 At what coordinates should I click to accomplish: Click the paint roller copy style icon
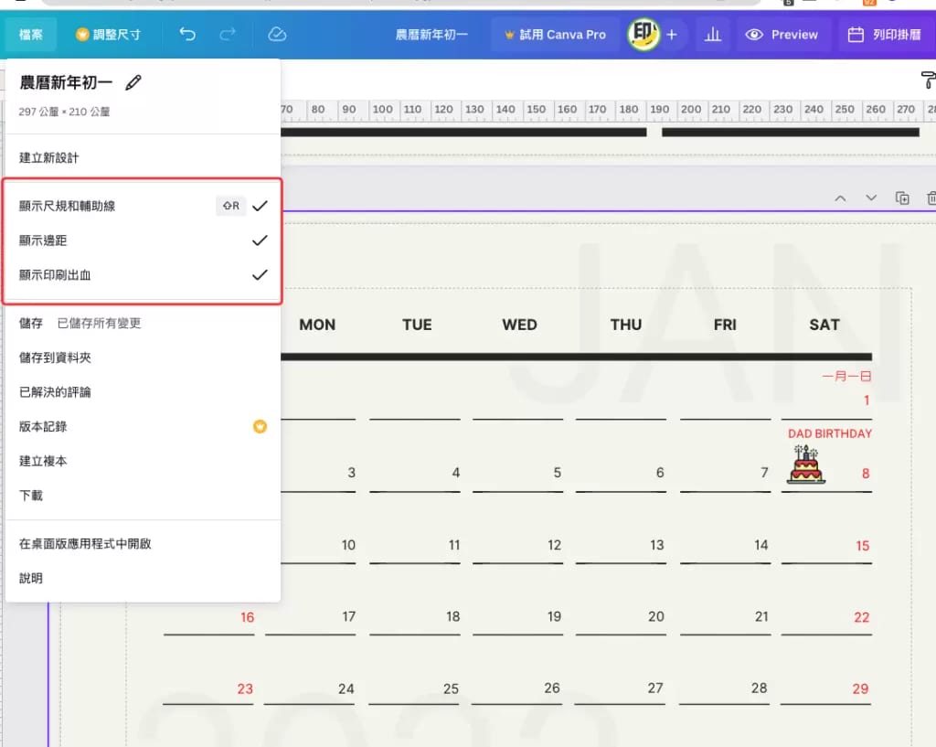click(929, 80)
